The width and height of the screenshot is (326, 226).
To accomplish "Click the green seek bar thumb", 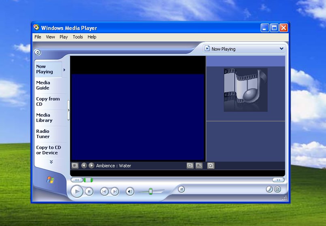I will coord(88,180).
